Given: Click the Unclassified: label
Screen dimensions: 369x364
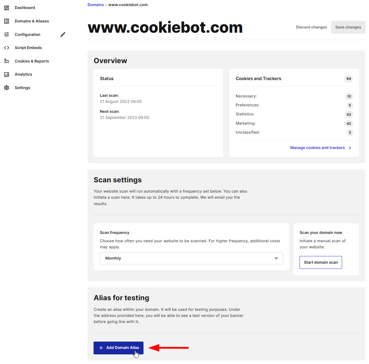Looking at the screenshot, I should point(248,132).
